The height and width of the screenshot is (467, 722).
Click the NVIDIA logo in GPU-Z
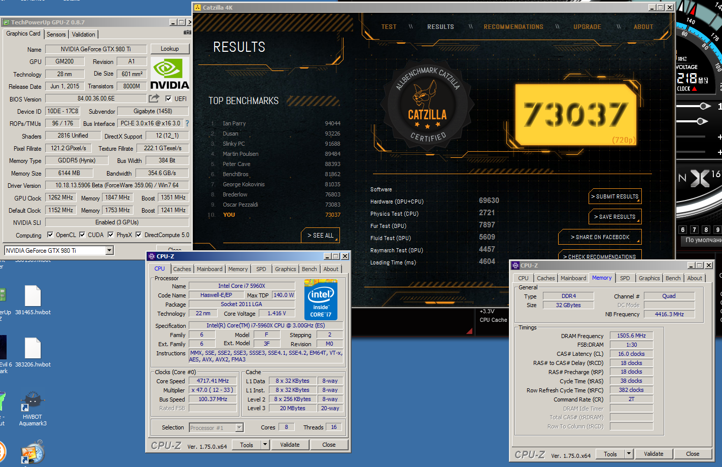point(169,74)
